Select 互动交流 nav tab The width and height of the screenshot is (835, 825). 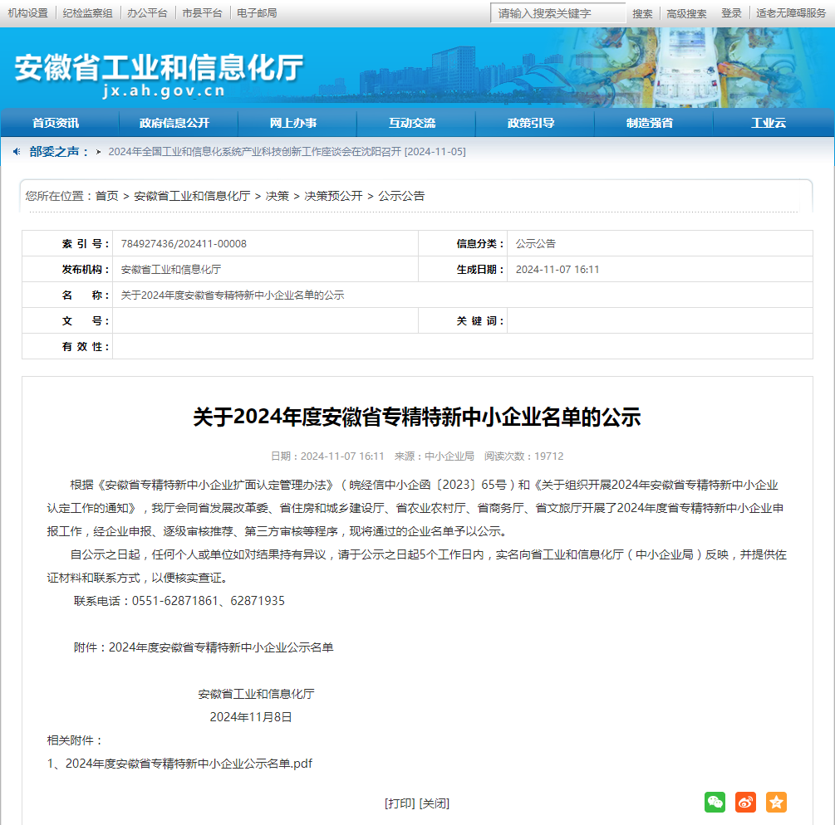pos(412,123)
